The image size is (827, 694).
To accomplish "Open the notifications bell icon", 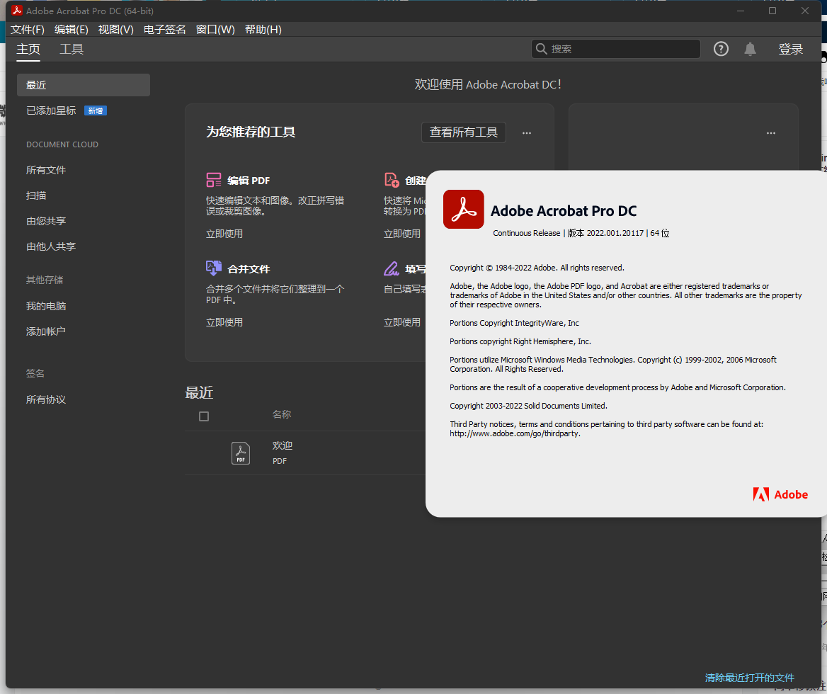I will pos(750,49).
